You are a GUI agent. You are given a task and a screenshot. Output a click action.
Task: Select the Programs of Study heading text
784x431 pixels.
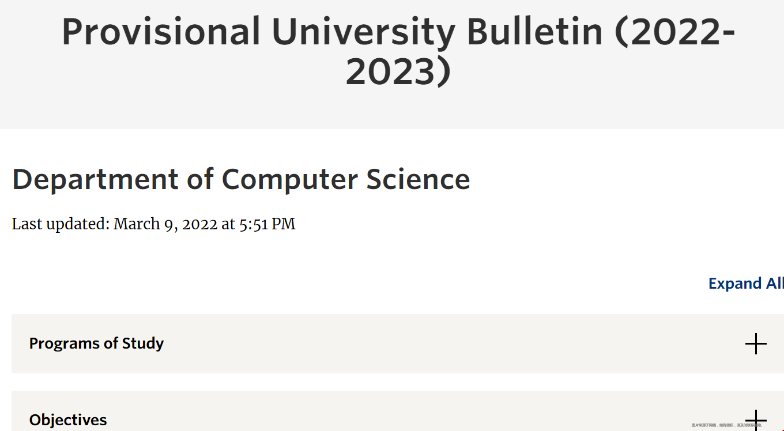(96, 343)
